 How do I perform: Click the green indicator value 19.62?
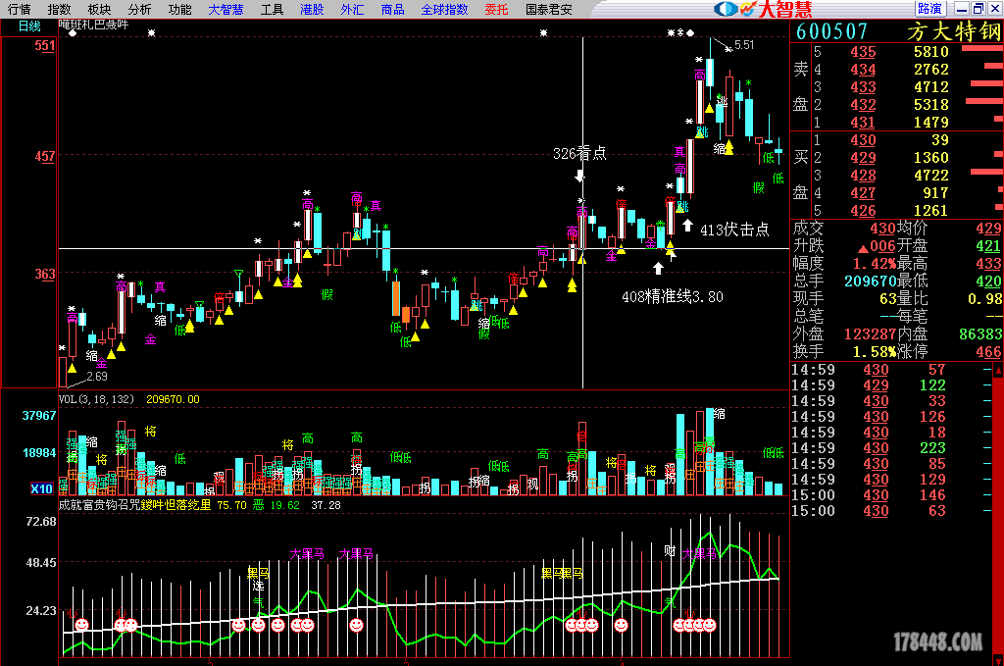point(285,505)
